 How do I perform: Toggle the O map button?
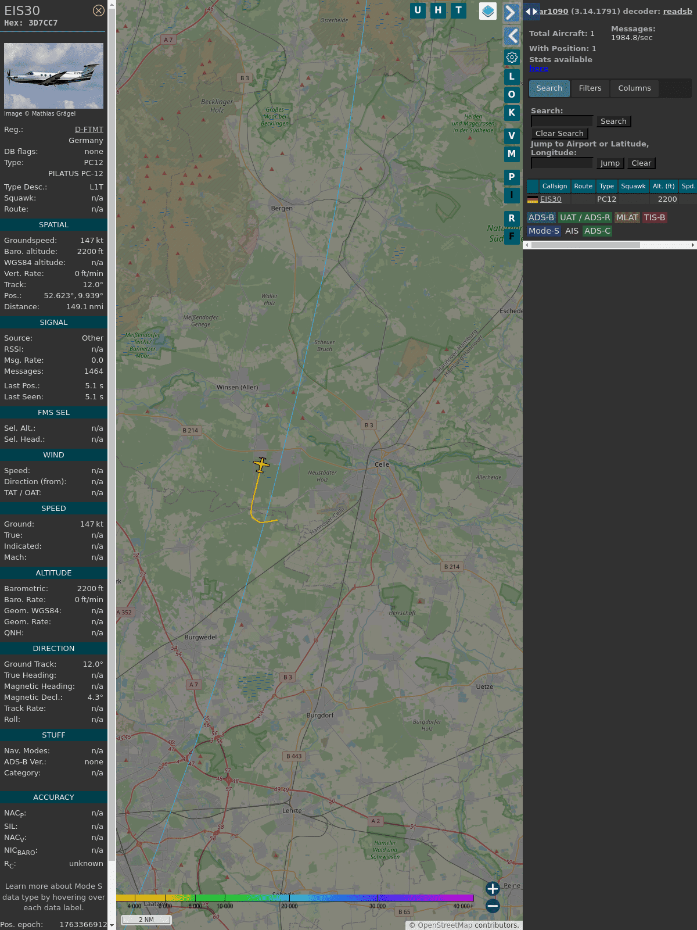[x=512, y=94]
